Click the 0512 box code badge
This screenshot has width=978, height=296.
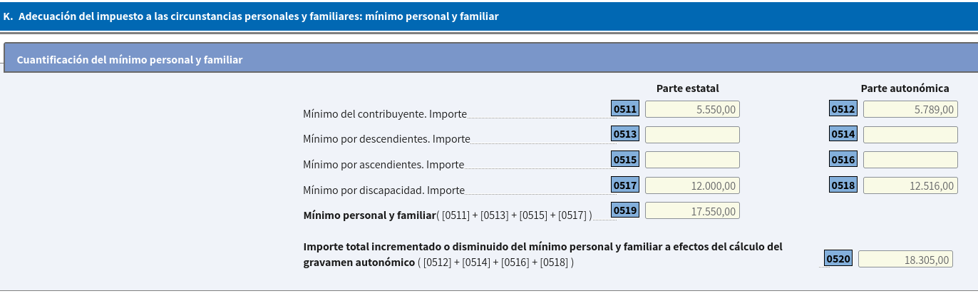click(843, 108)
